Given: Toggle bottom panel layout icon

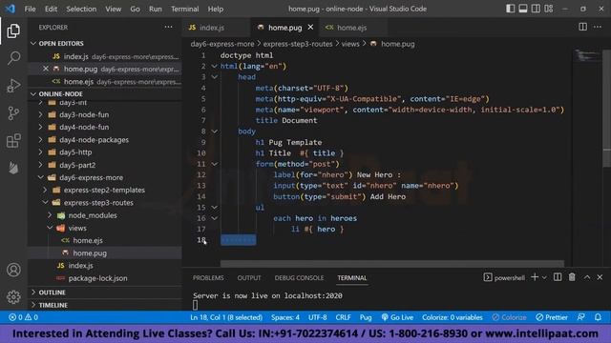Looking at the screenshot, I should (523, 9).
